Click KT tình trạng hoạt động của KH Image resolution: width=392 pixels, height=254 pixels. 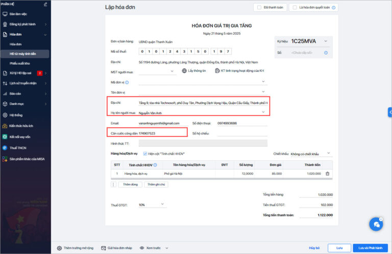point(239,71)
